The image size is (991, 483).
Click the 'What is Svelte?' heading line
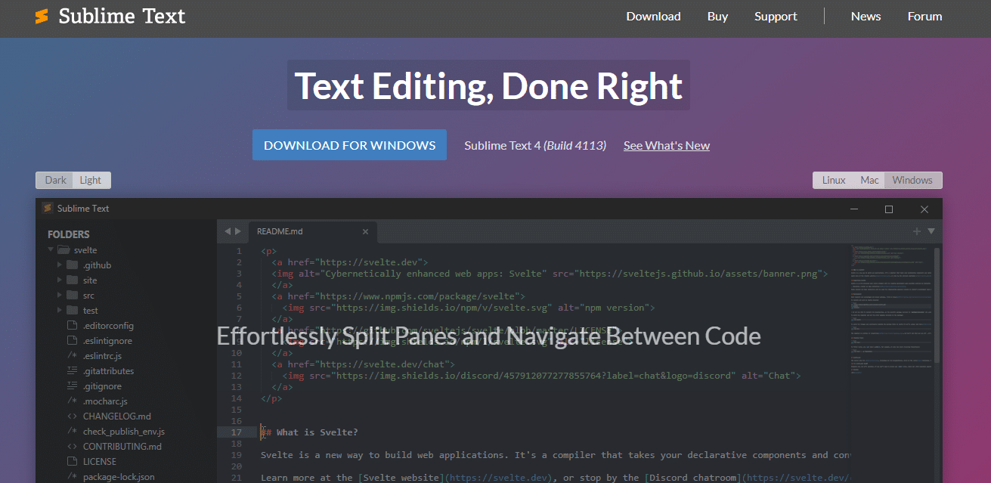[x=310, y=432]
